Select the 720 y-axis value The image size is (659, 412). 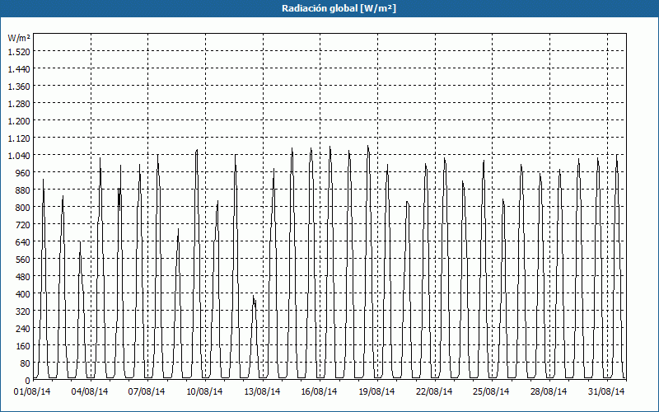23,225
